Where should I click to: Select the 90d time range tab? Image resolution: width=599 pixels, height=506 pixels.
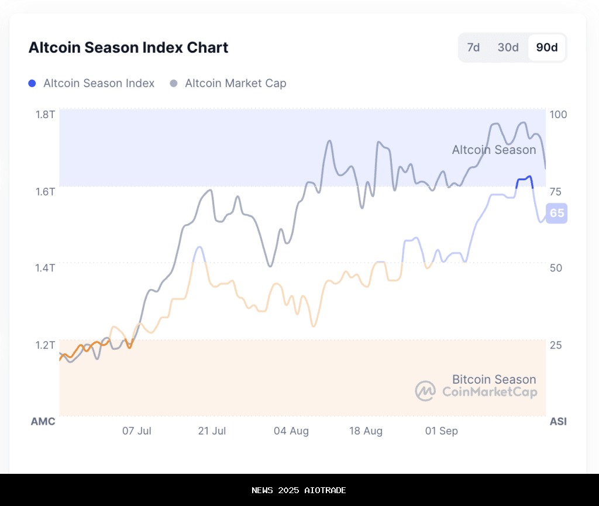547,47
